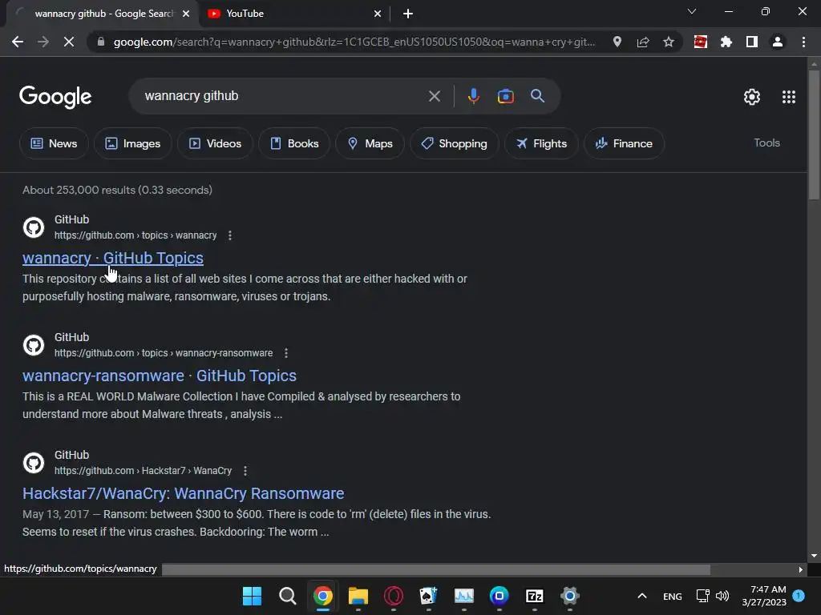Open Chrome's three-dot menu
The image size is (821, 615).
[803, 42]
